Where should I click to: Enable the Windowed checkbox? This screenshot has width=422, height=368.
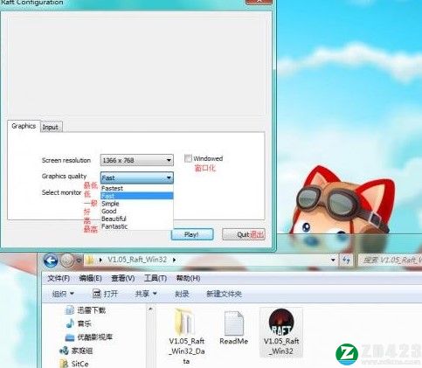pyautogui.click(x=188, y=158)
